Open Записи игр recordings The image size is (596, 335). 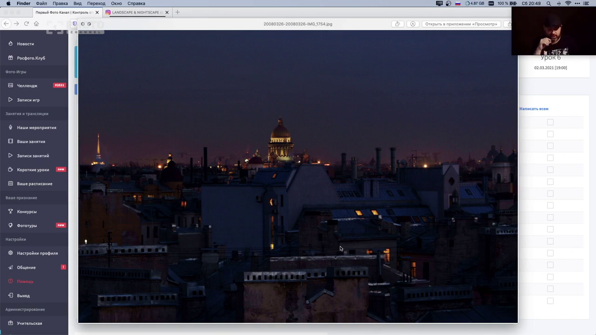click(28, 100)
